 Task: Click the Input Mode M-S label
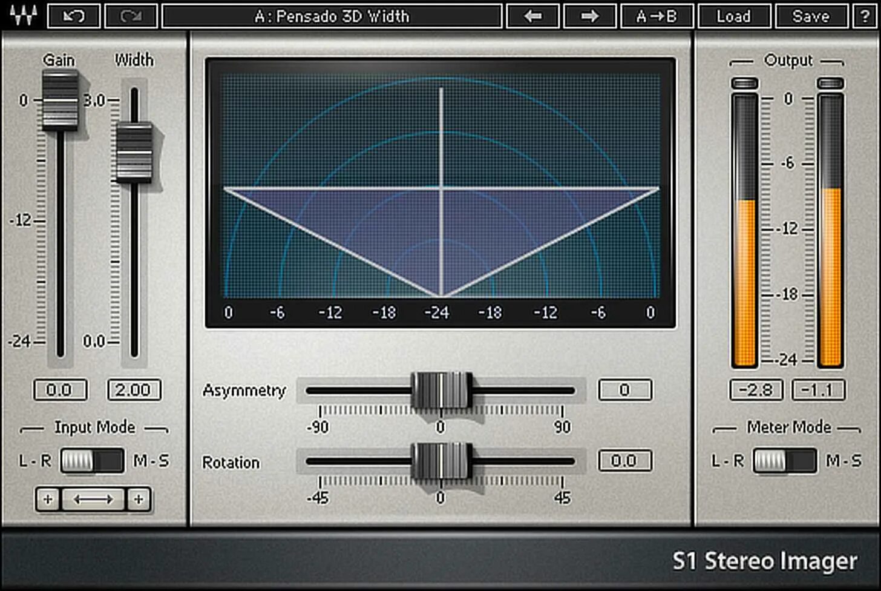(151, 461)
